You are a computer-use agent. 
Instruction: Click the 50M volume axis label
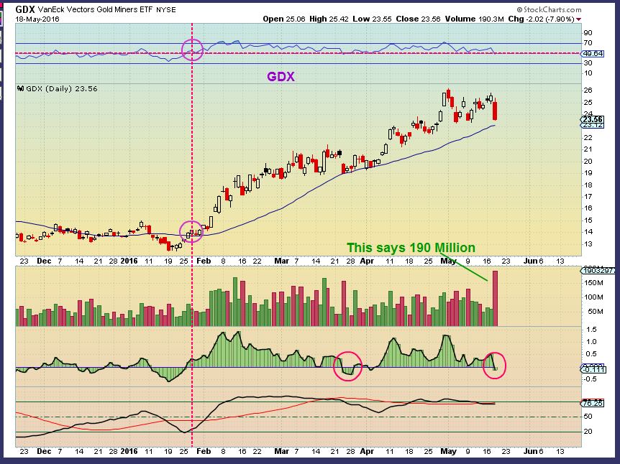click(596, 311)
